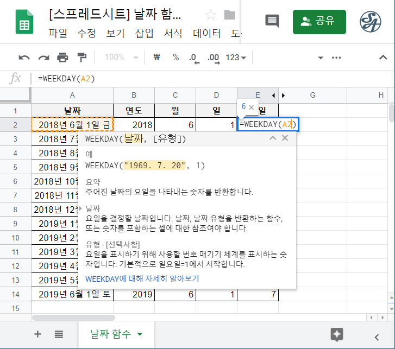
Task: Click the green 공유 share button
Action: [319, 21]
